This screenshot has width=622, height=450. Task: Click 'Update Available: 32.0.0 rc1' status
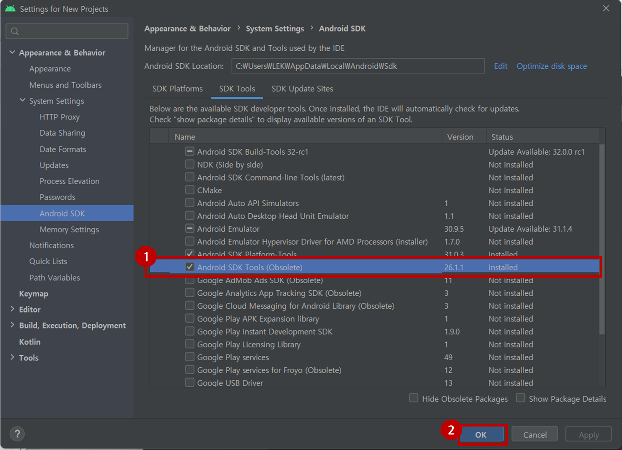[536, 152]
